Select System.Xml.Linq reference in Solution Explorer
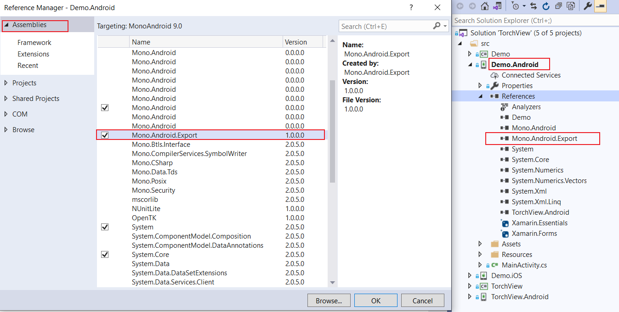This screenshot has width=619, height=312. 536,202
